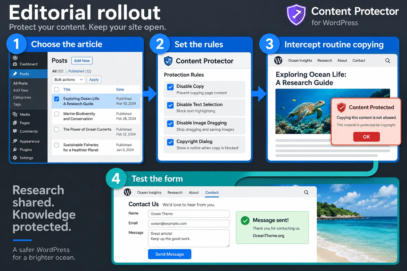Image resolution: width=407 pixels, height=271 pixels.
Task: Filter posts by the Published (12) link
Action: tap(80, 71)
